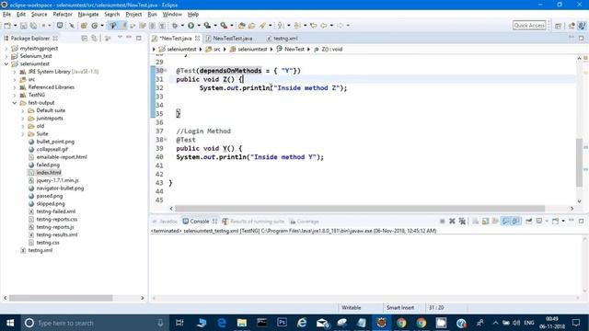Click the editor horizontal scrollbar thumb

(x=360, y=209)
